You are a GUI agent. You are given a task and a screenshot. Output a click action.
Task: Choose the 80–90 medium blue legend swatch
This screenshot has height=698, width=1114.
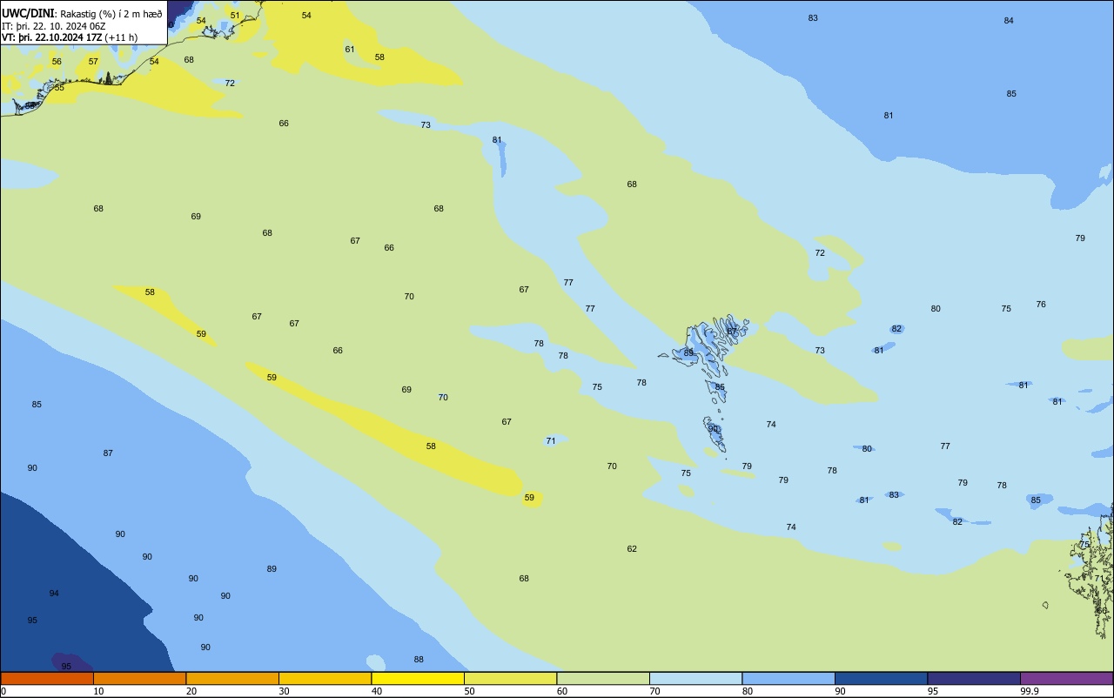point(789,678)
